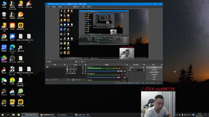Click the 退出 button in controls
Image resolution: width=209 pixels, height=117 pixels.
pyautogui.click(x=154, y=79)
